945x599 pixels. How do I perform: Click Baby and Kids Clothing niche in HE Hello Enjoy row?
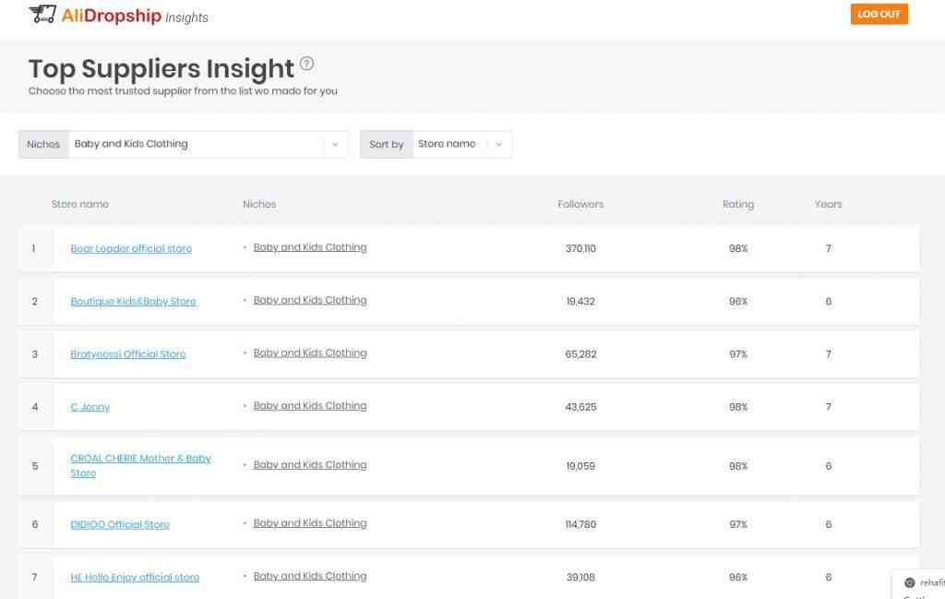(x=310, y=576)
